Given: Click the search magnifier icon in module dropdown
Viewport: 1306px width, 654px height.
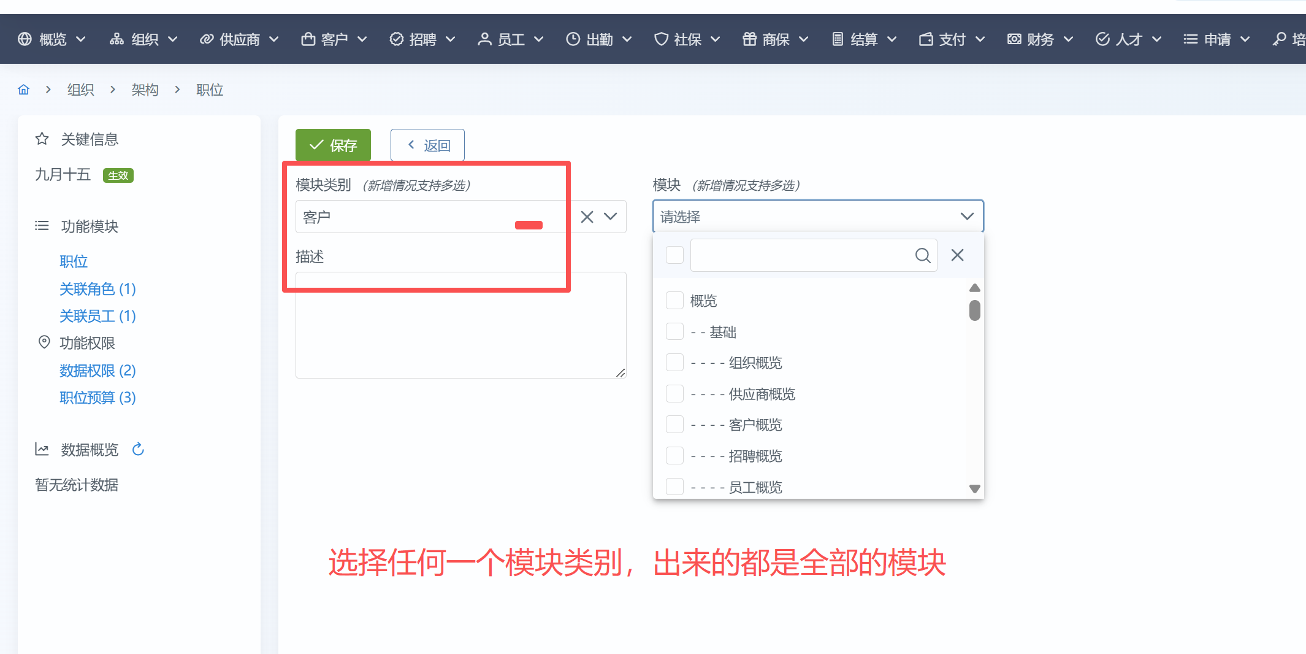Looking at the screenshot, I should click(x=922, y=255).
